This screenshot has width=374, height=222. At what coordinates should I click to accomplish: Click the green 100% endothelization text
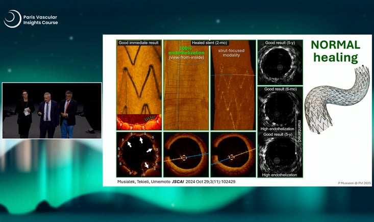tap(186, 52)
